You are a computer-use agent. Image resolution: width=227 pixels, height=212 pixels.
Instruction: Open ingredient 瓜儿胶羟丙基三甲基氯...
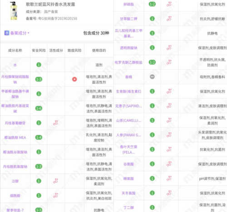pyautogui.click(x=128, y=33)
